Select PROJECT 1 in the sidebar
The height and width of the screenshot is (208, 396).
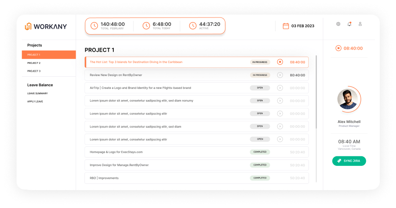click(x=49, y=55)
